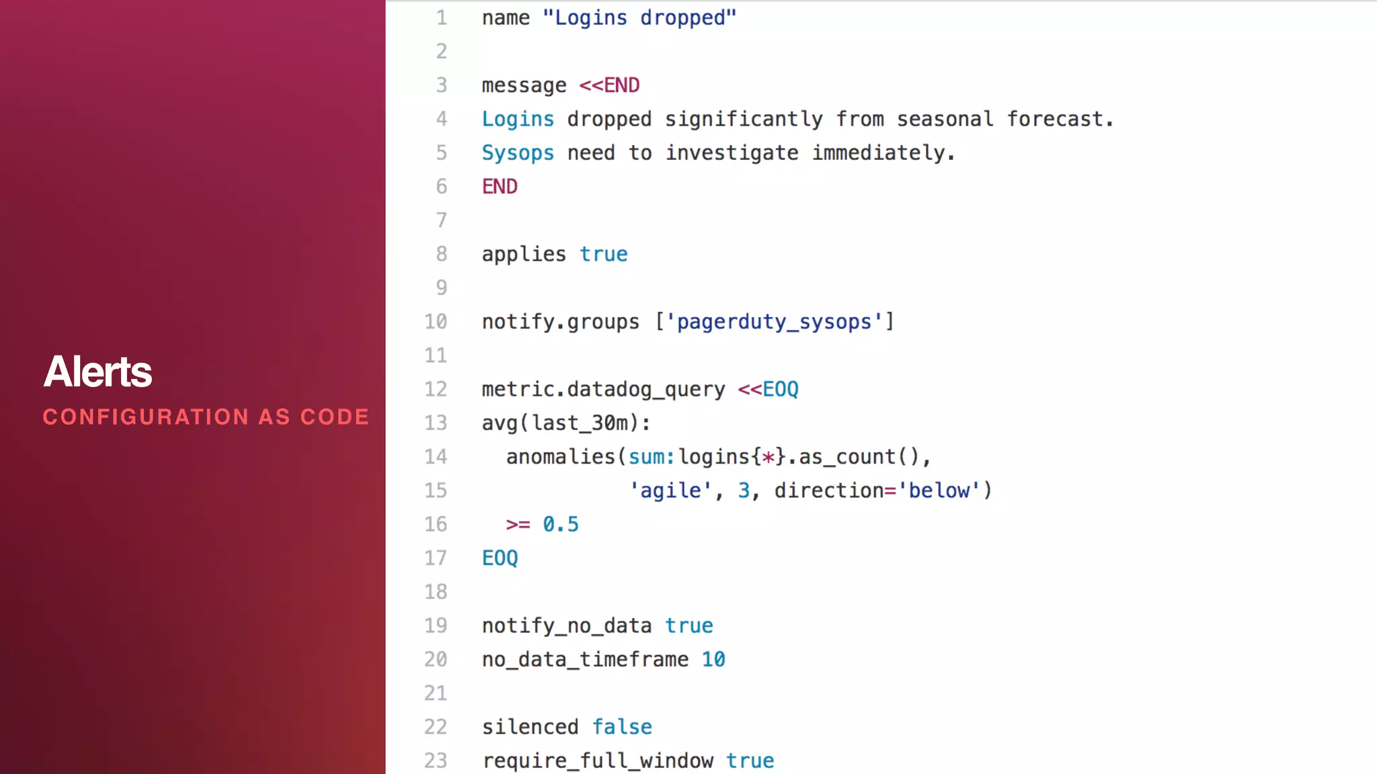Click the value 10 after no_data_timeframe
Viewport: 1377px width, 774px height.
pyautogui.click(x=713, y=660)
